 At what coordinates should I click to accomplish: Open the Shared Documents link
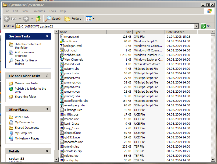[27, 128]
